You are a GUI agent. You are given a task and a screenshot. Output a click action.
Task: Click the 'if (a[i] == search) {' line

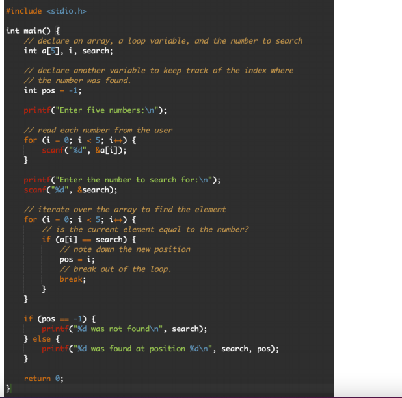(x=89, y=240)
